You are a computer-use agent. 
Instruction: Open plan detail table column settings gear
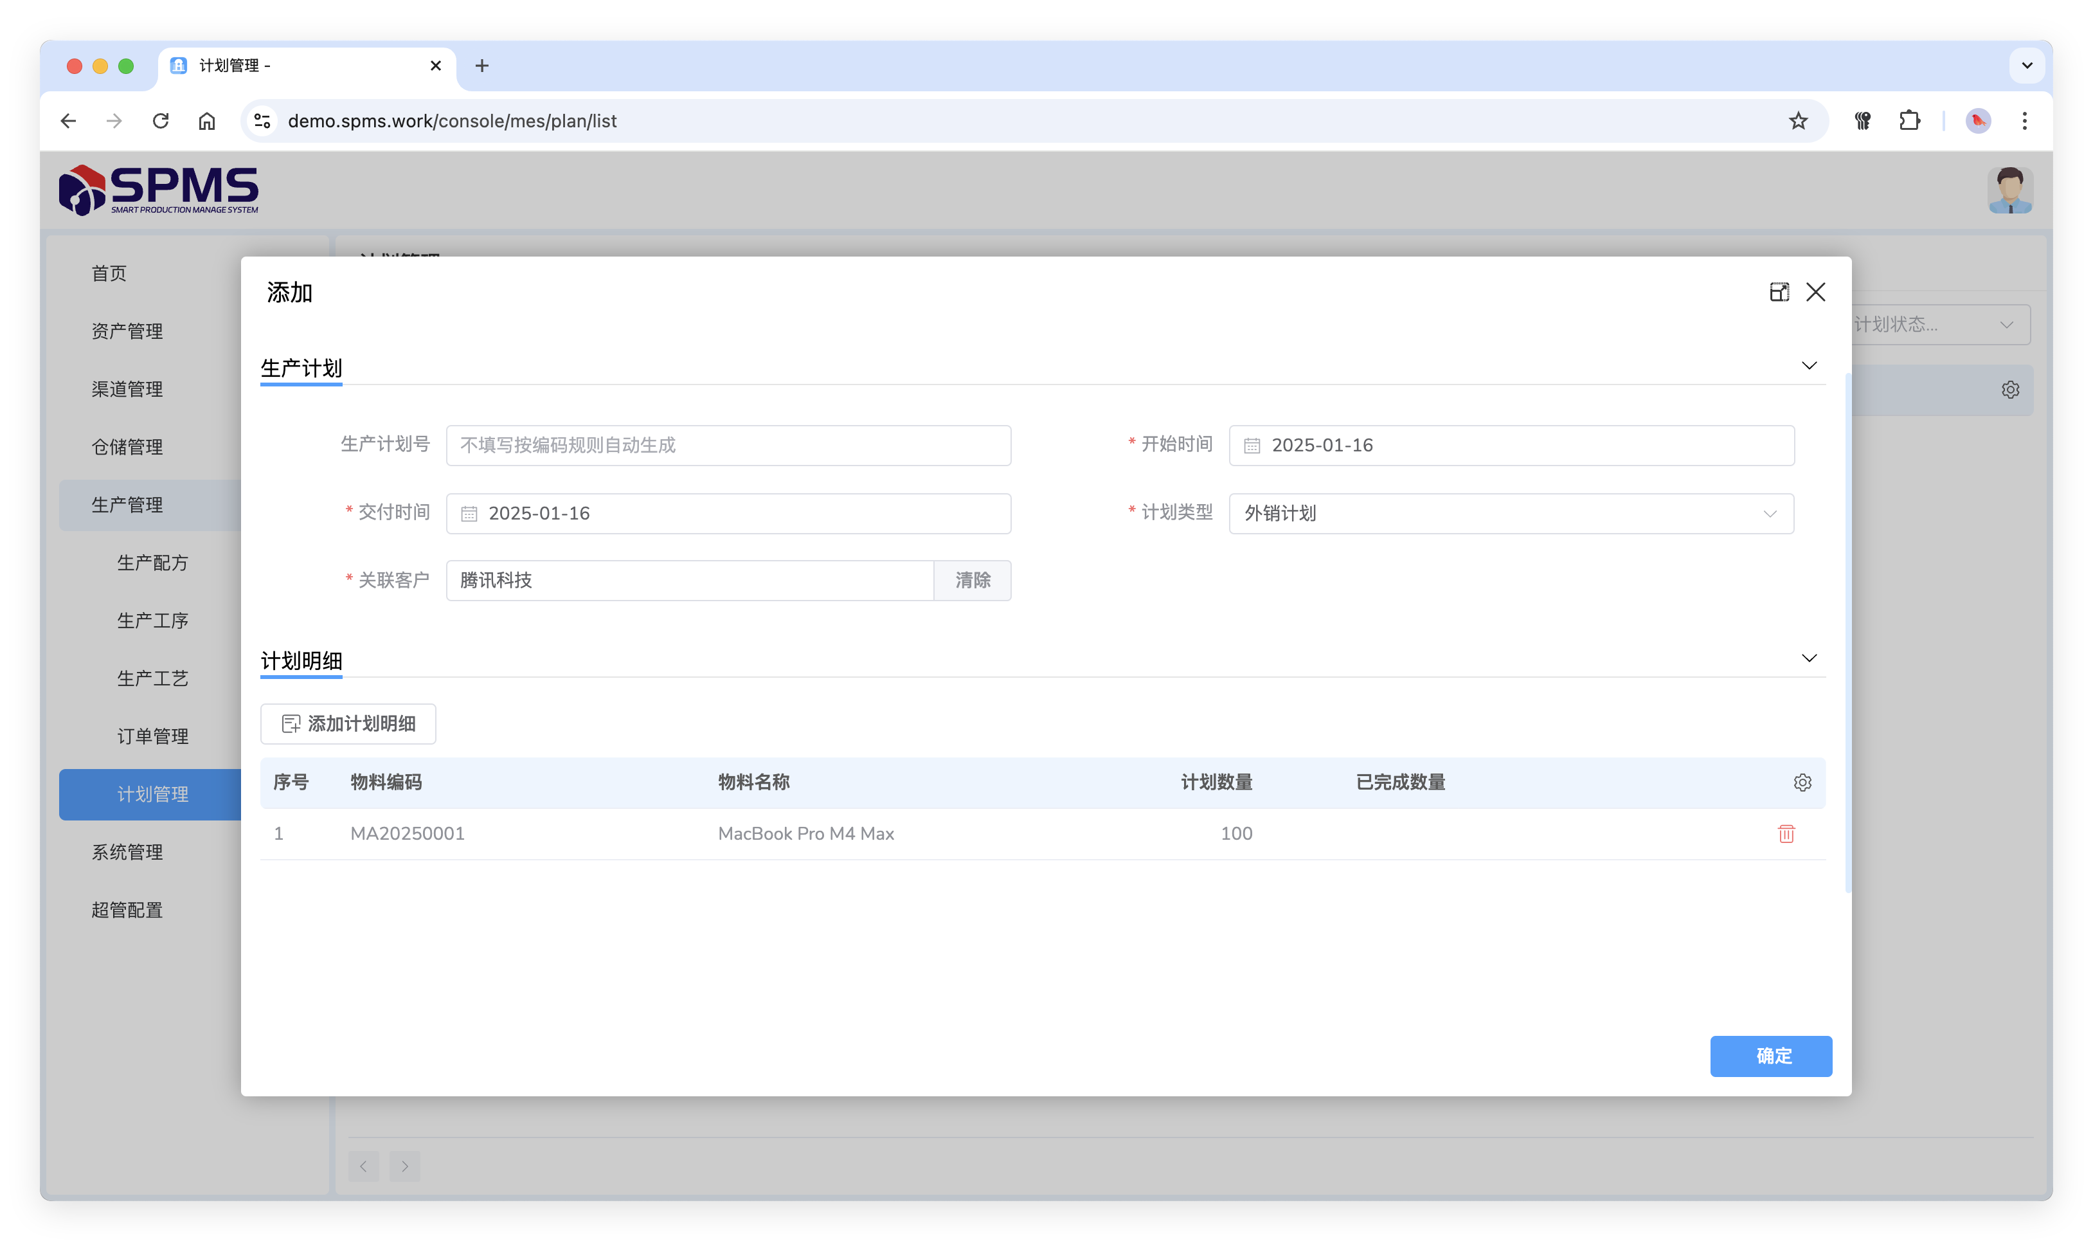coord(1802,783)
